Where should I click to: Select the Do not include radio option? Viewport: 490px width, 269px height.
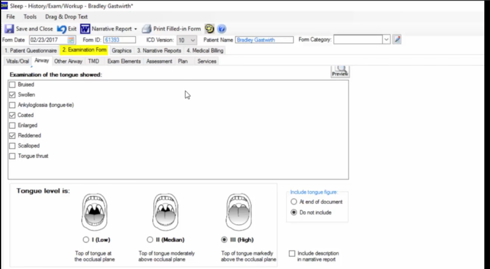pyautogui.click(x=294, y=212)
